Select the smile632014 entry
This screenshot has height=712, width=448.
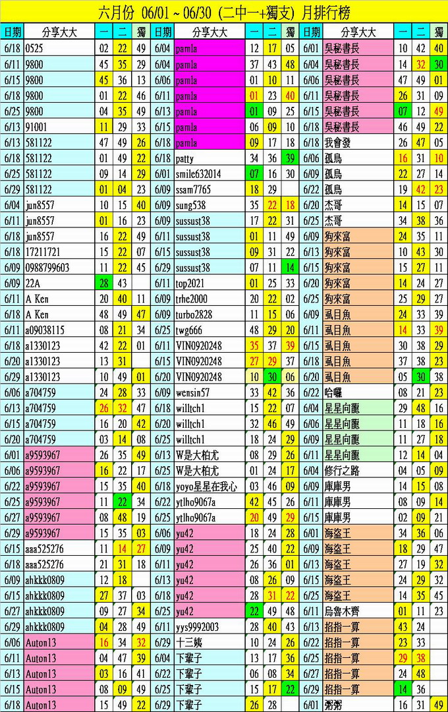[x=210, y=174]
